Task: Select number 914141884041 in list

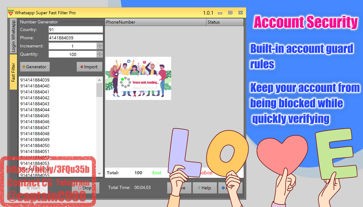Action: [35, 92]
